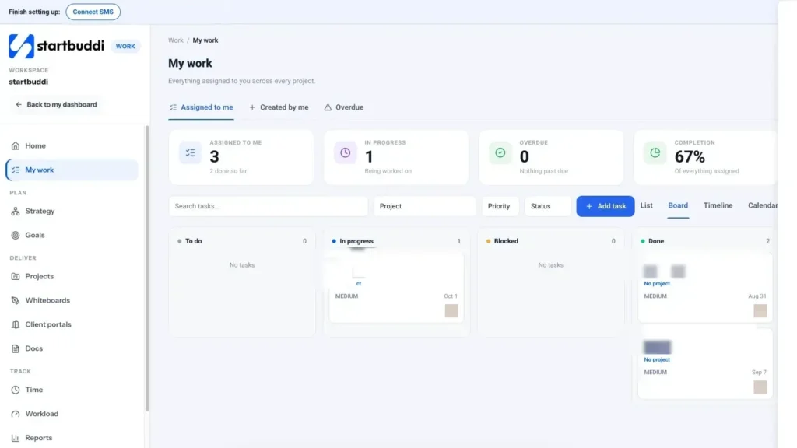Click the Client portals icon
797x448 pixels.
[16, 324]
